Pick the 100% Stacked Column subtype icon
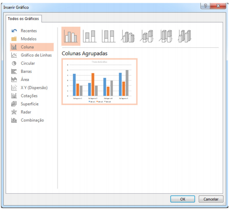Screen dimensions: 231x210 pos(108,36)
